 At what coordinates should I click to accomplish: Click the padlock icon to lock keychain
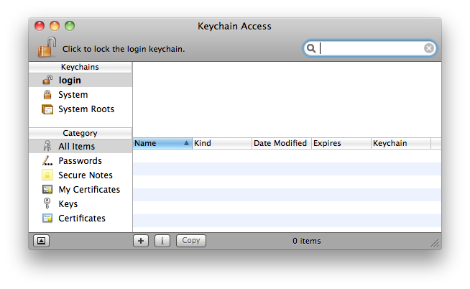click(x=46, y=48)
